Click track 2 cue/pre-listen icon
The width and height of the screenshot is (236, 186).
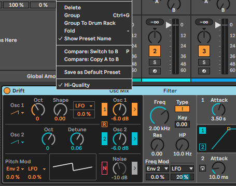pos(155,71)
